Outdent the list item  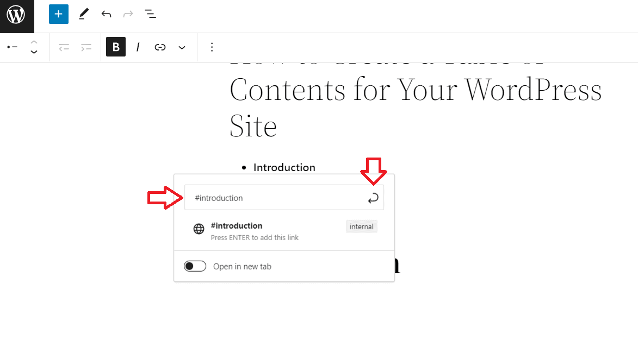click(64, 48)
